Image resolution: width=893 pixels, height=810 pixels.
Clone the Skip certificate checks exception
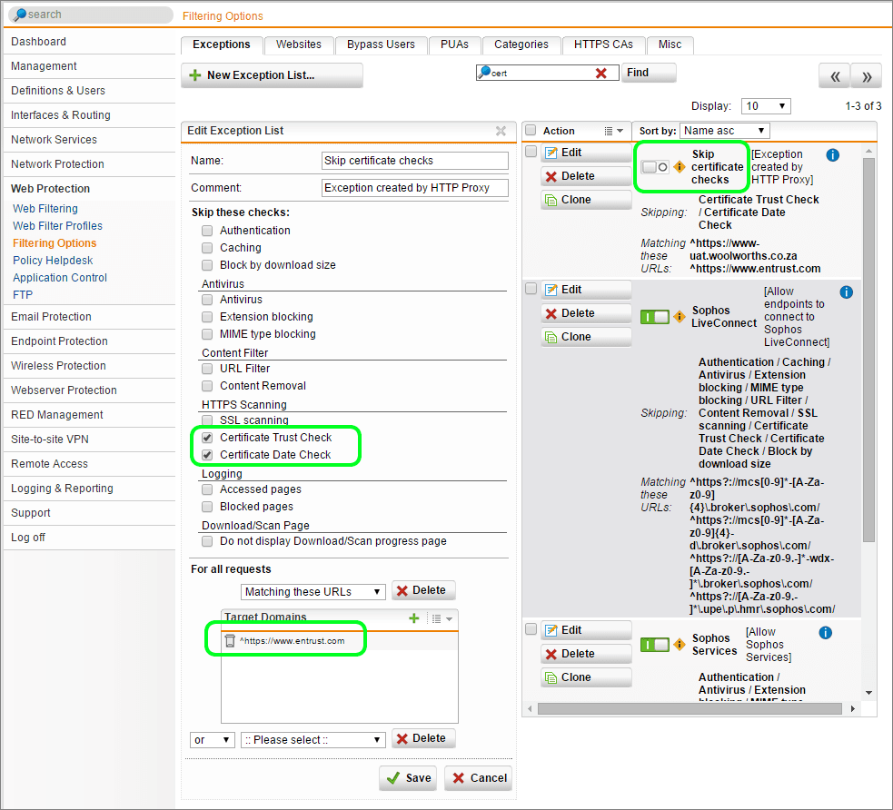click(586, 200)
